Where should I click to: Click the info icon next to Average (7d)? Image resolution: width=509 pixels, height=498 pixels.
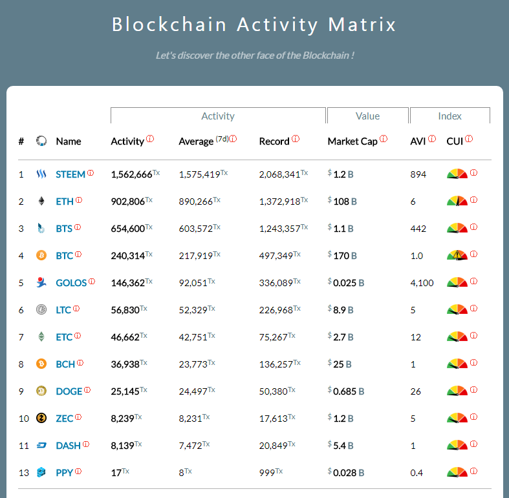pyautogui.click(x=233, y=139)
